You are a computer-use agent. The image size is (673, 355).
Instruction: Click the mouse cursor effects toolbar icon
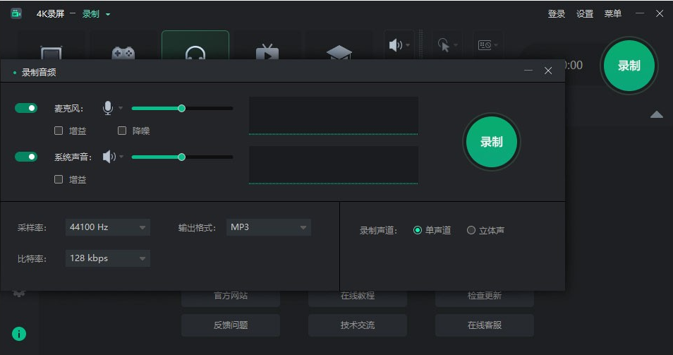click(444, 45)
